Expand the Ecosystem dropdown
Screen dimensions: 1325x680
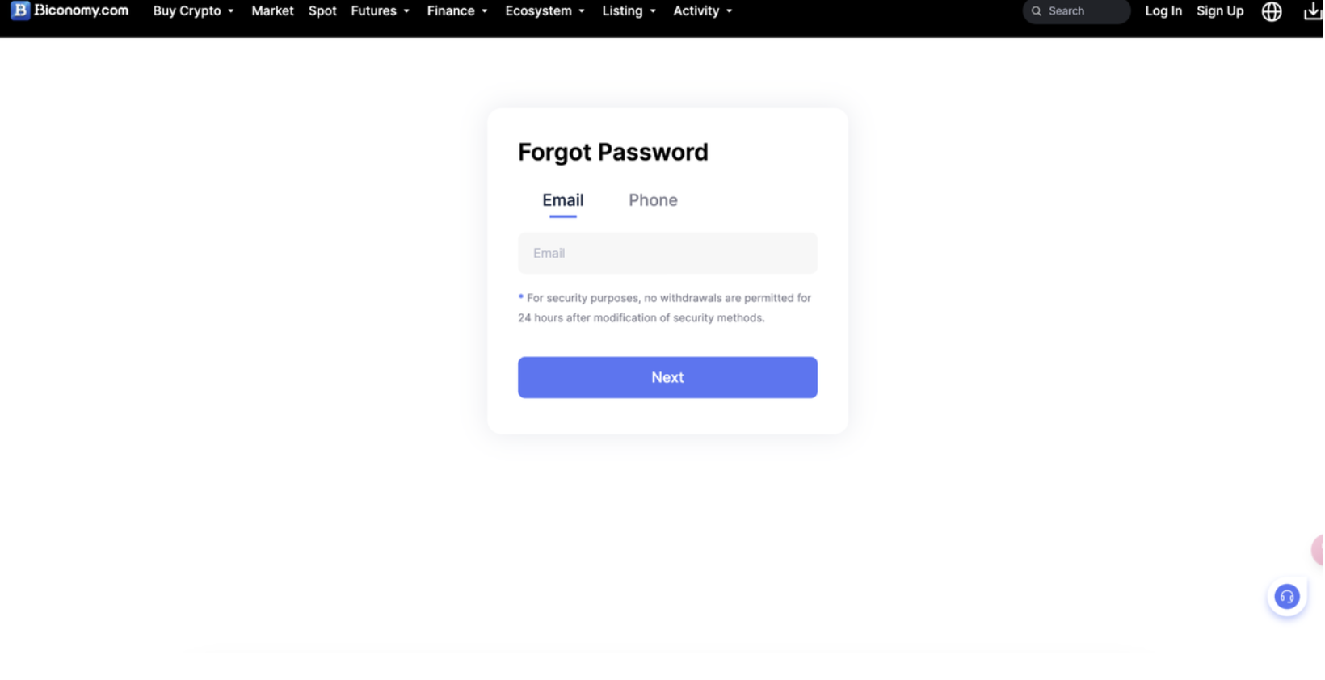click(545, 11)
